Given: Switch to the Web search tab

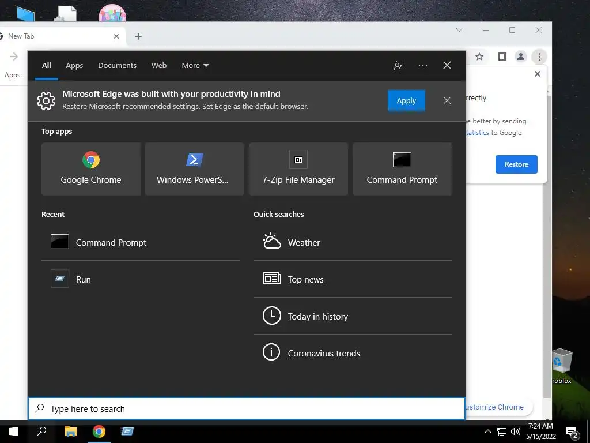Looking at the screenshot, I should 159,66.
